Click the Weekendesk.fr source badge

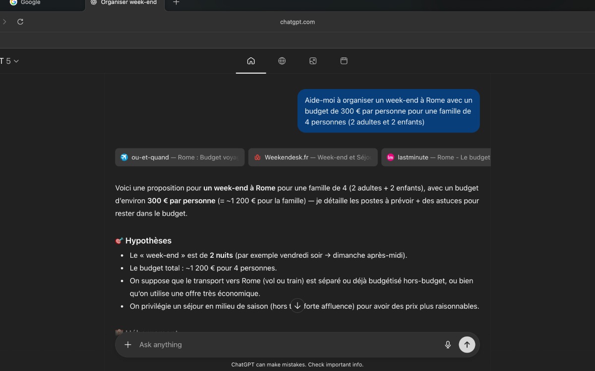pyautogui.click(x=312, y=157)
